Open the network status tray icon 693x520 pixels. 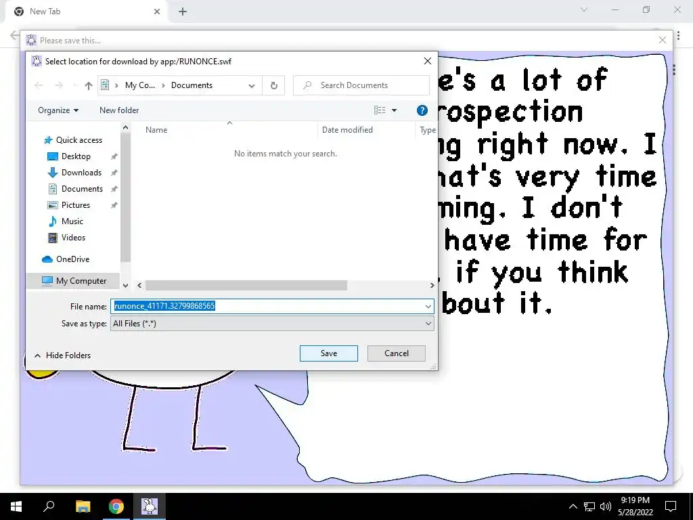(589, 506)
